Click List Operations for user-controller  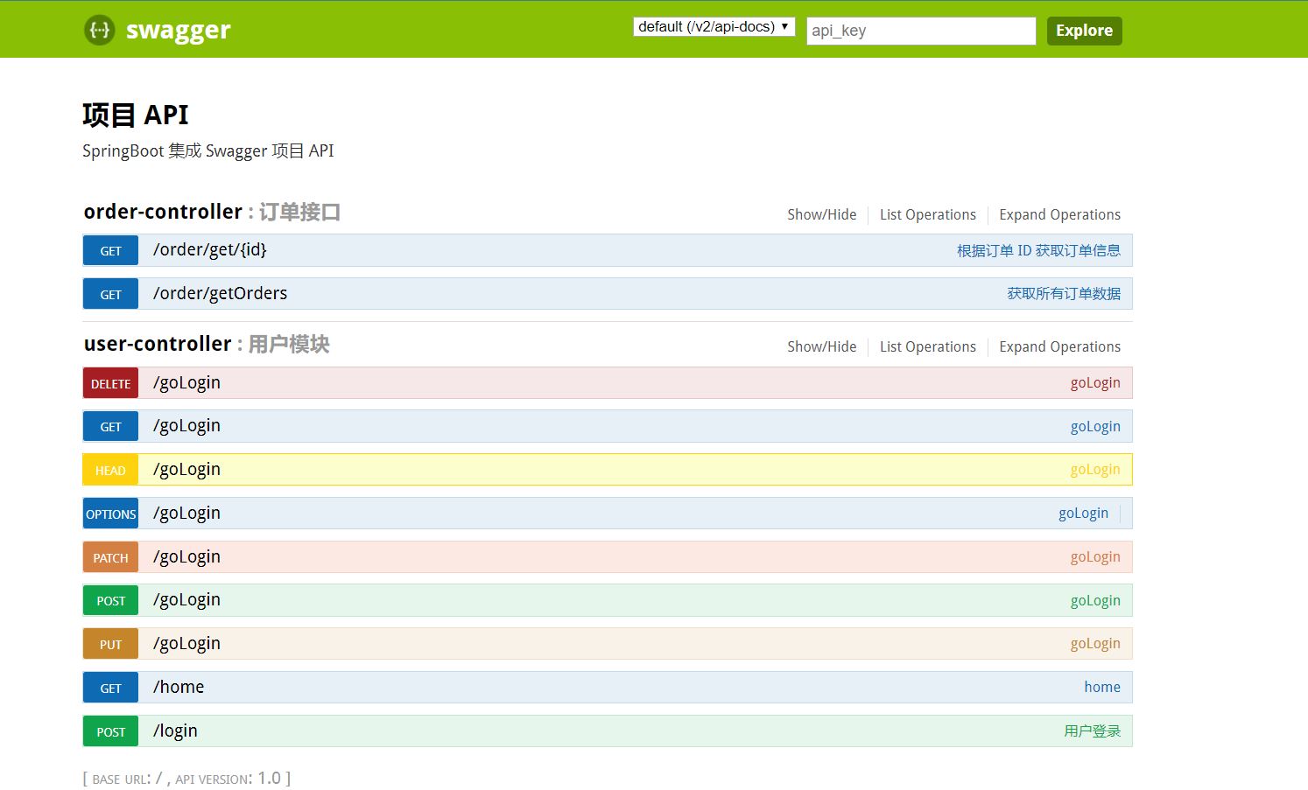pos(927,346)
